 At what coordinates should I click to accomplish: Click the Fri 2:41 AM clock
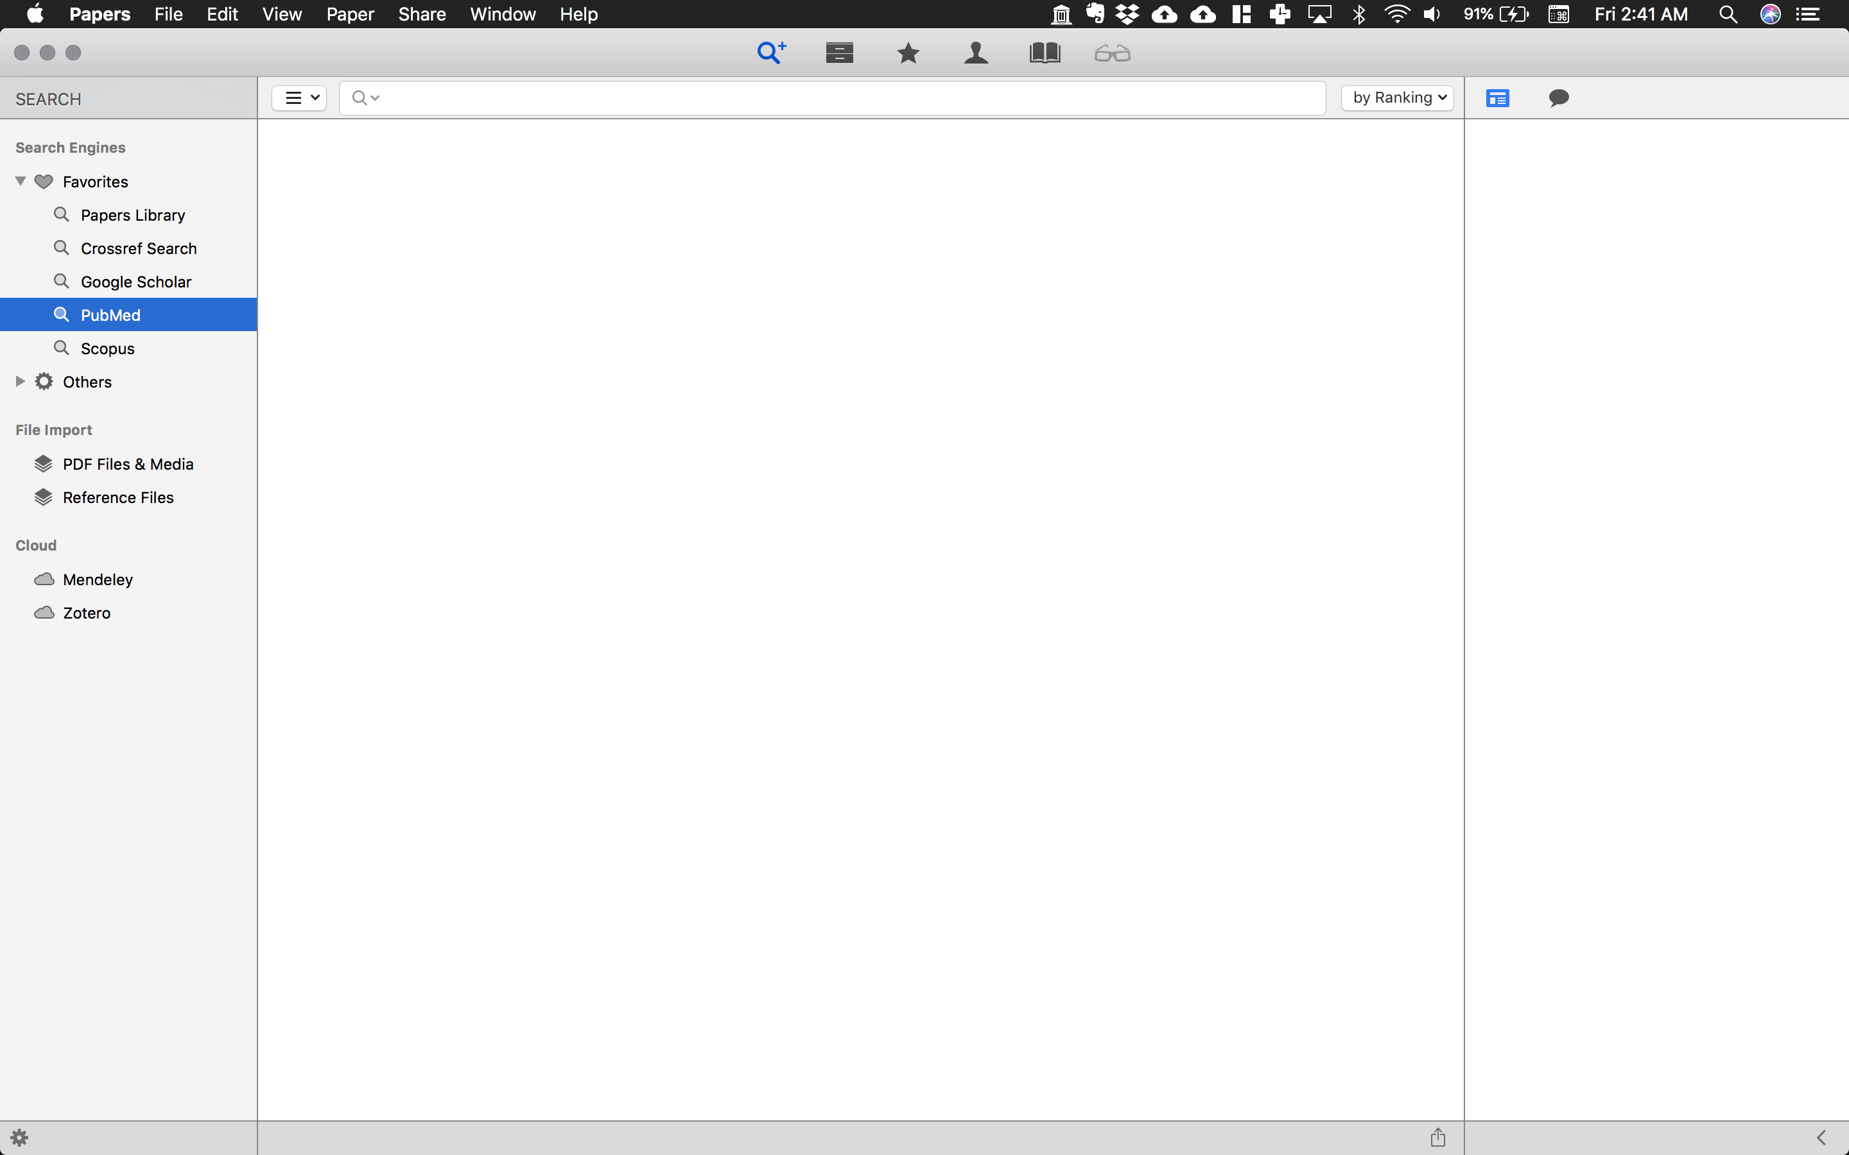[1641, 13]
